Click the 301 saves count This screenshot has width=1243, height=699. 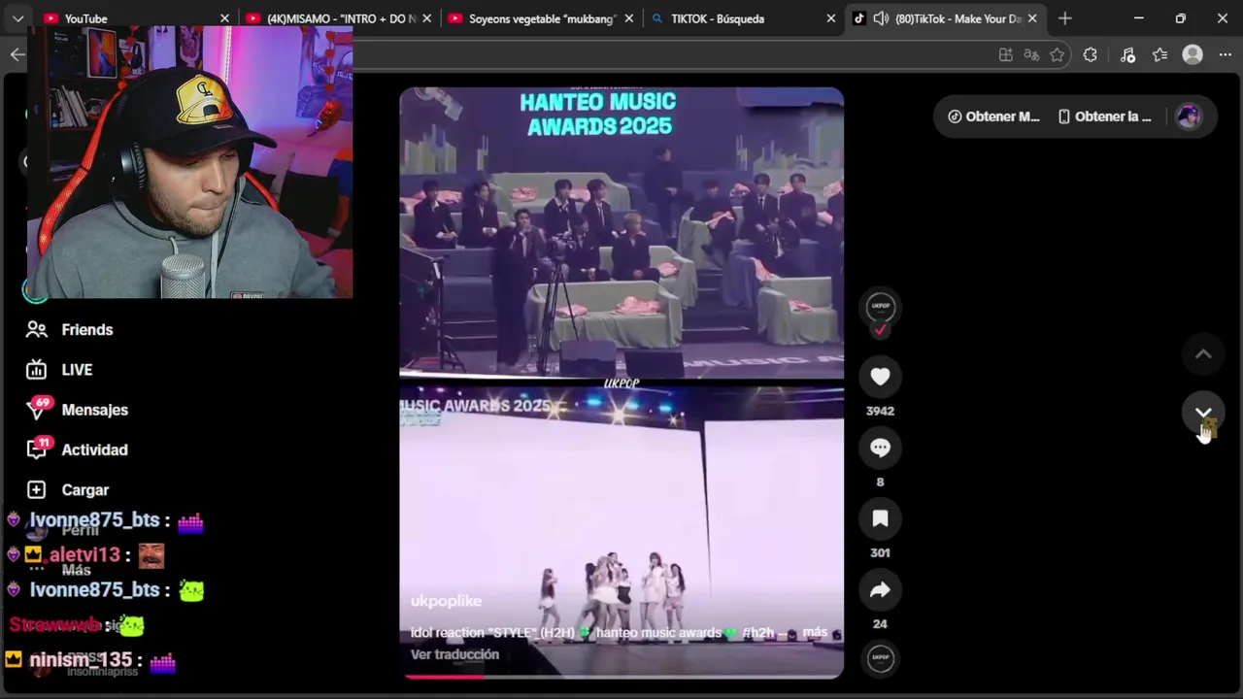(880, 552)
